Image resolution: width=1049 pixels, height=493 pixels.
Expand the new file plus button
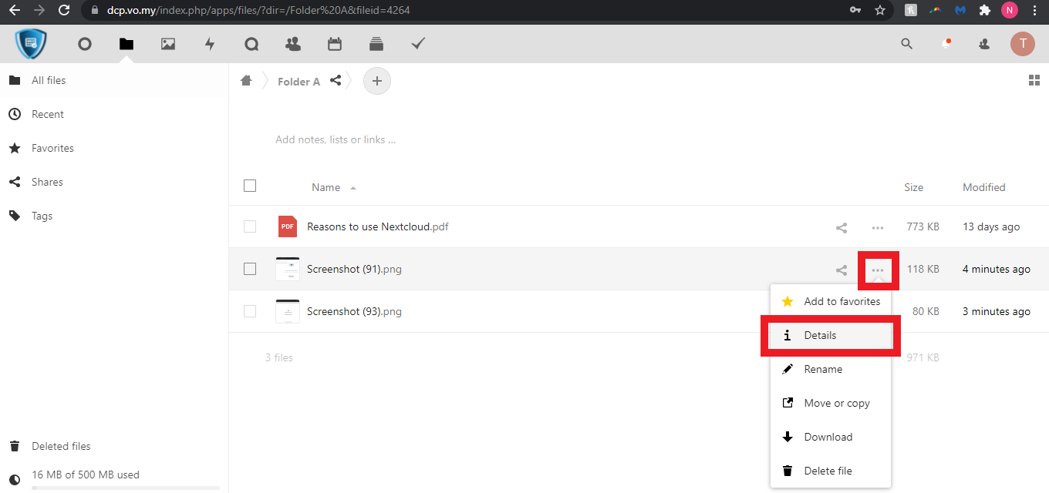377,81
